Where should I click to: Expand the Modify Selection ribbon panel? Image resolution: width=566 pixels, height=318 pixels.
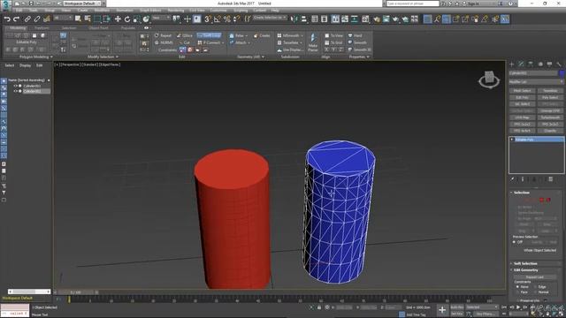103,57
